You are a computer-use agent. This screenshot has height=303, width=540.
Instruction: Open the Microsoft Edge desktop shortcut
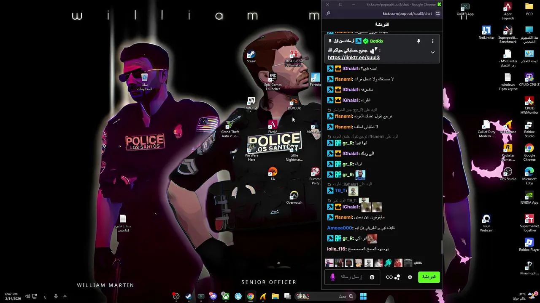529,176
